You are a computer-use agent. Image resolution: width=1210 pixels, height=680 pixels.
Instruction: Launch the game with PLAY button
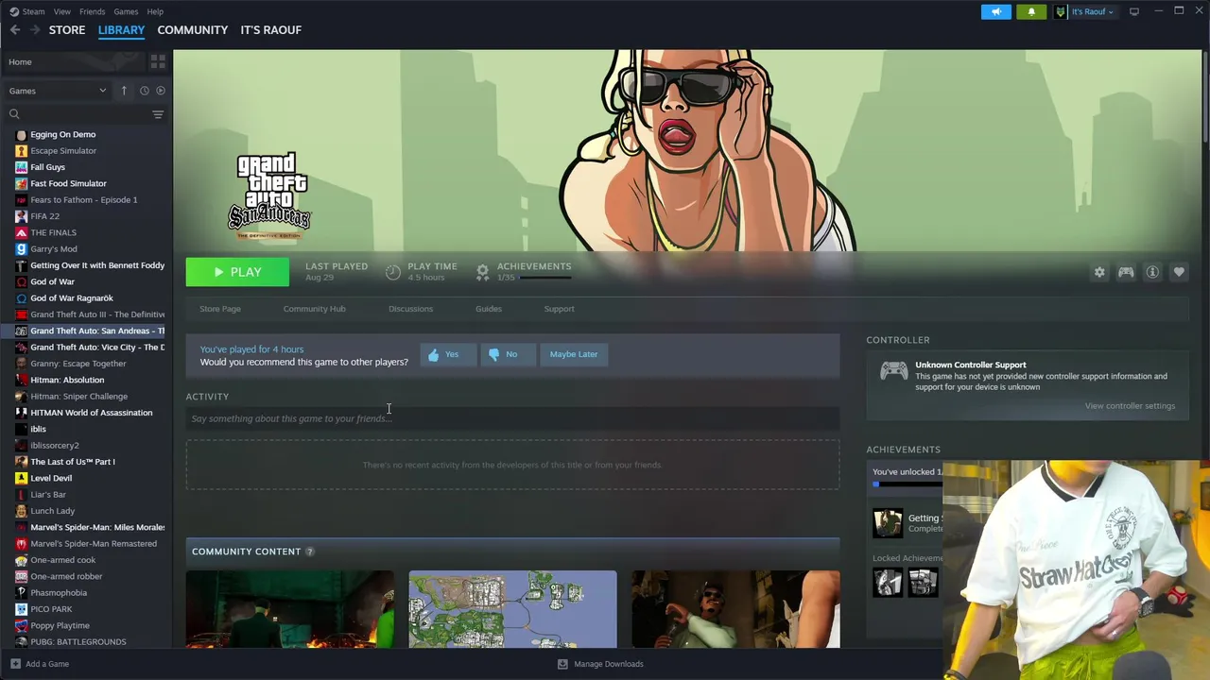[x=237, y=272]
